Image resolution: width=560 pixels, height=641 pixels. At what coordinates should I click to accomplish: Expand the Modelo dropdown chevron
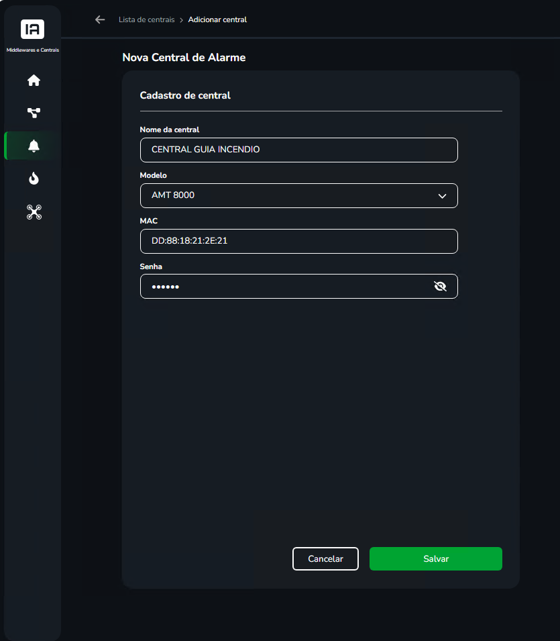point(442,196)
